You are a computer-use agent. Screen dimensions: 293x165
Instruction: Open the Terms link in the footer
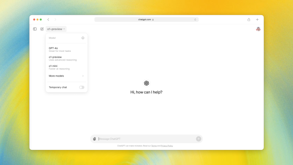[154, 146]
